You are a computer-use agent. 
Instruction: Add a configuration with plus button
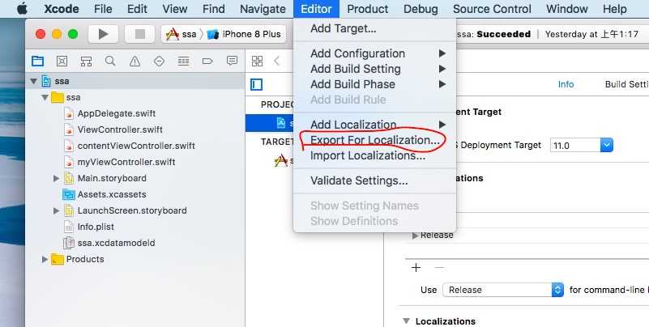coord(416,267)
